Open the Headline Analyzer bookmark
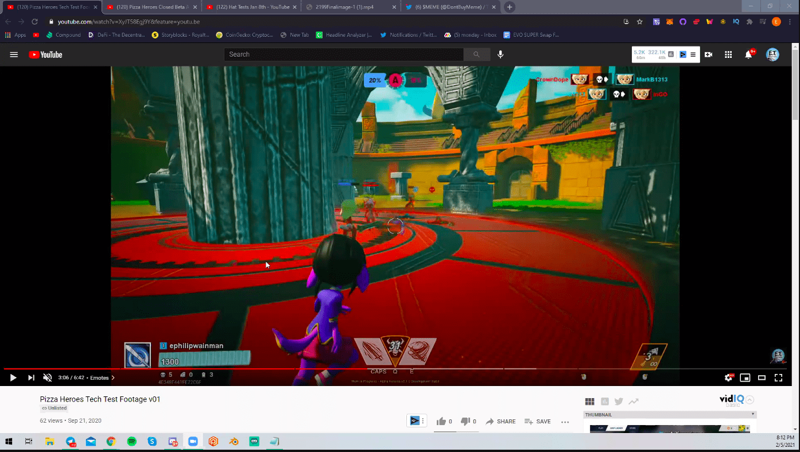Screen dimensions: 800x452 (344, 35)
